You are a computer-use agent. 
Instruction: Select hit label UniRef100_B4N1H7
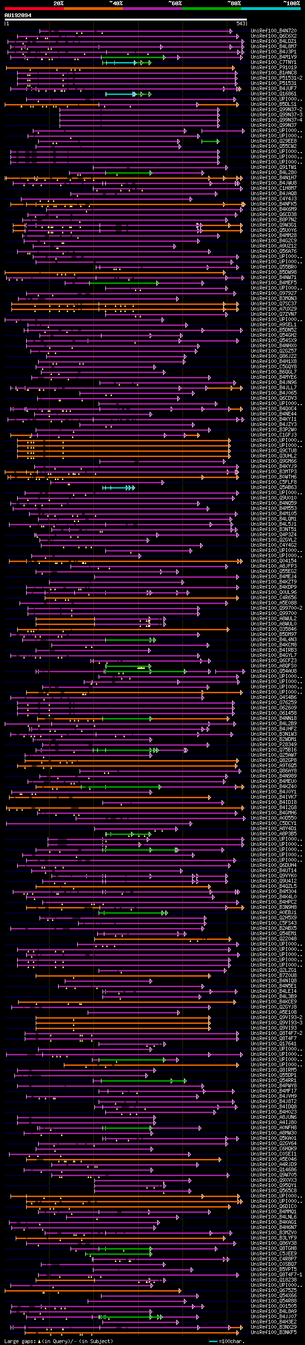(274, 178)
